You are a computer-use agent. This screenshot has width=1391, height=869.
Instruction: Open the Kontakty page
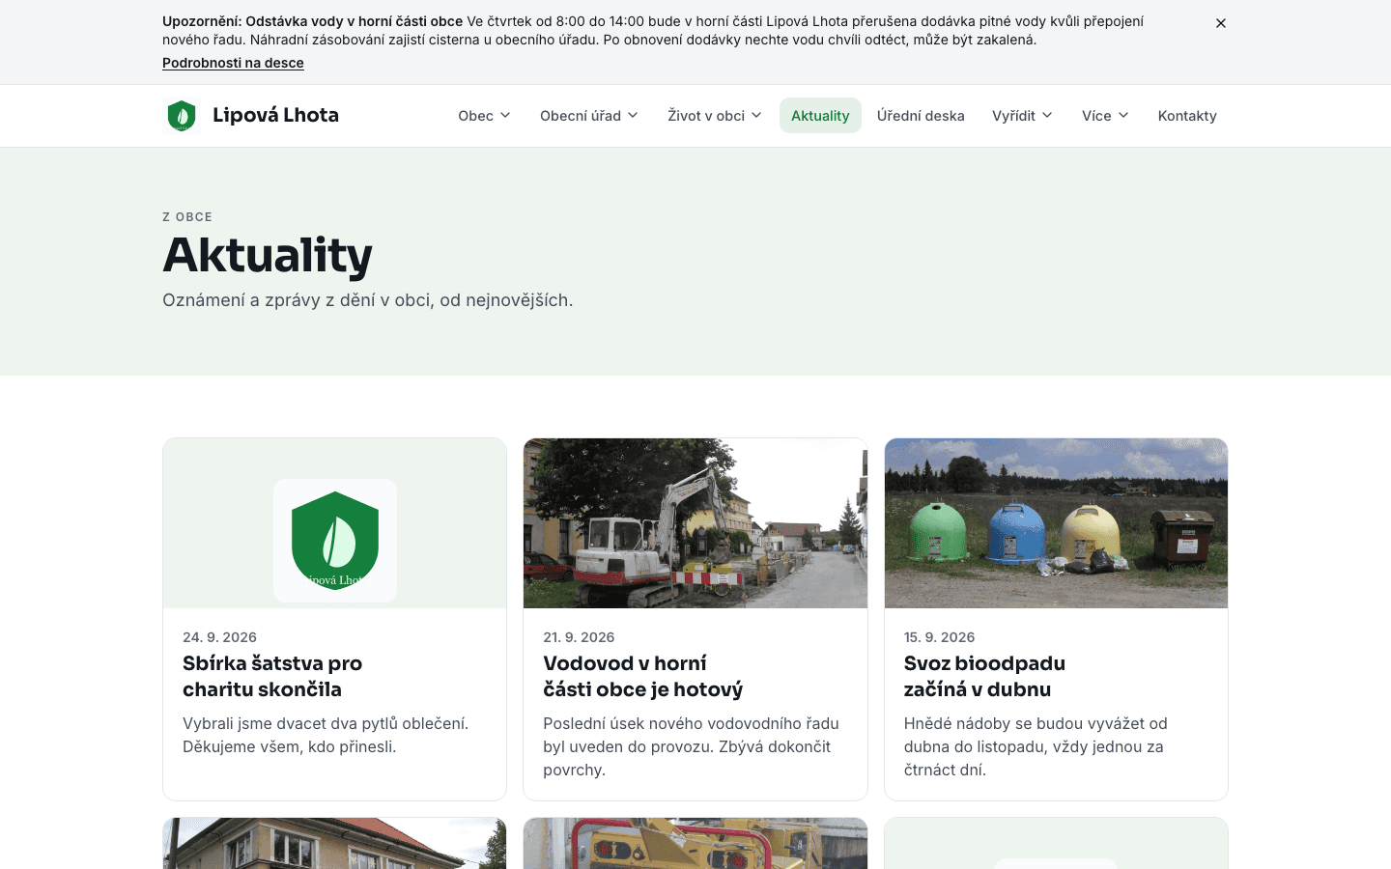(x=1187, y=116)
